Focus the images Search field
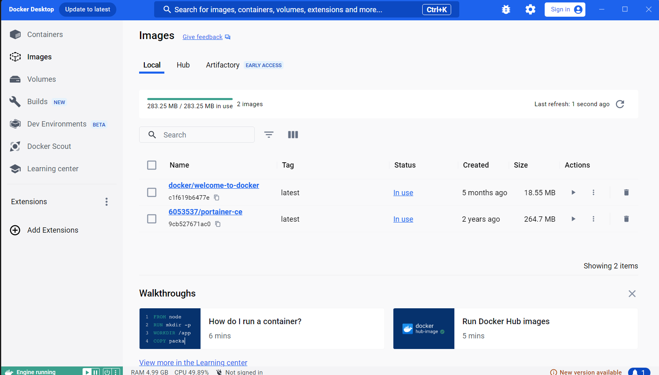This screenshot has height=375, width=659. click(197, 135)
